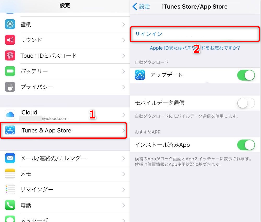261x222 pixels.
Task: Tap the green 電話 phone icon
Action: (10, 205)
